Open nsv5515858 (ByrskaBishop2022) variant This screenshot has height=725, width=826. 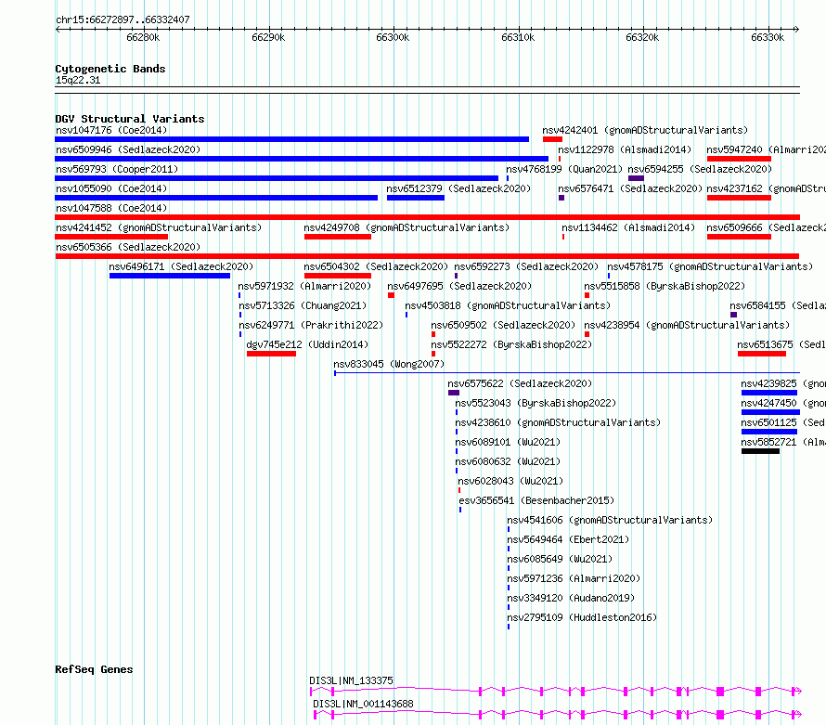click(x=665, y=286)
